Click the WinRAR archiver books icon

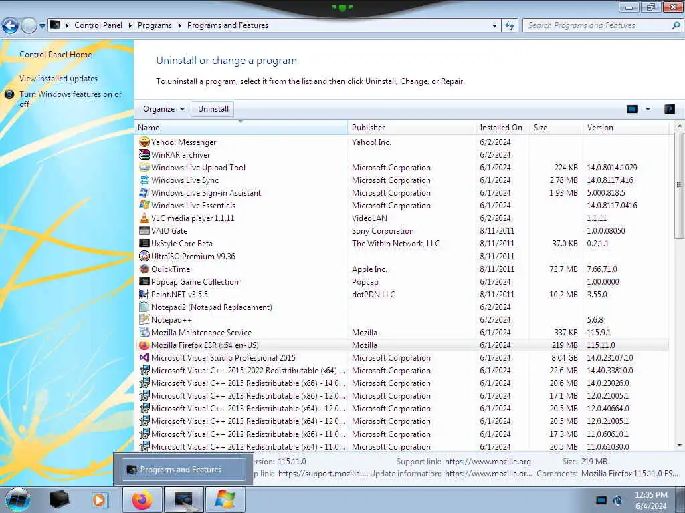coord(144,154)
